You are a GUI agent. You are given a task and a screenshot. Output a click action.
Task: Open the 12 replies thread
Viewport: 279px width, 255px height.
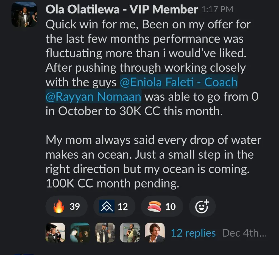point(193,233)
